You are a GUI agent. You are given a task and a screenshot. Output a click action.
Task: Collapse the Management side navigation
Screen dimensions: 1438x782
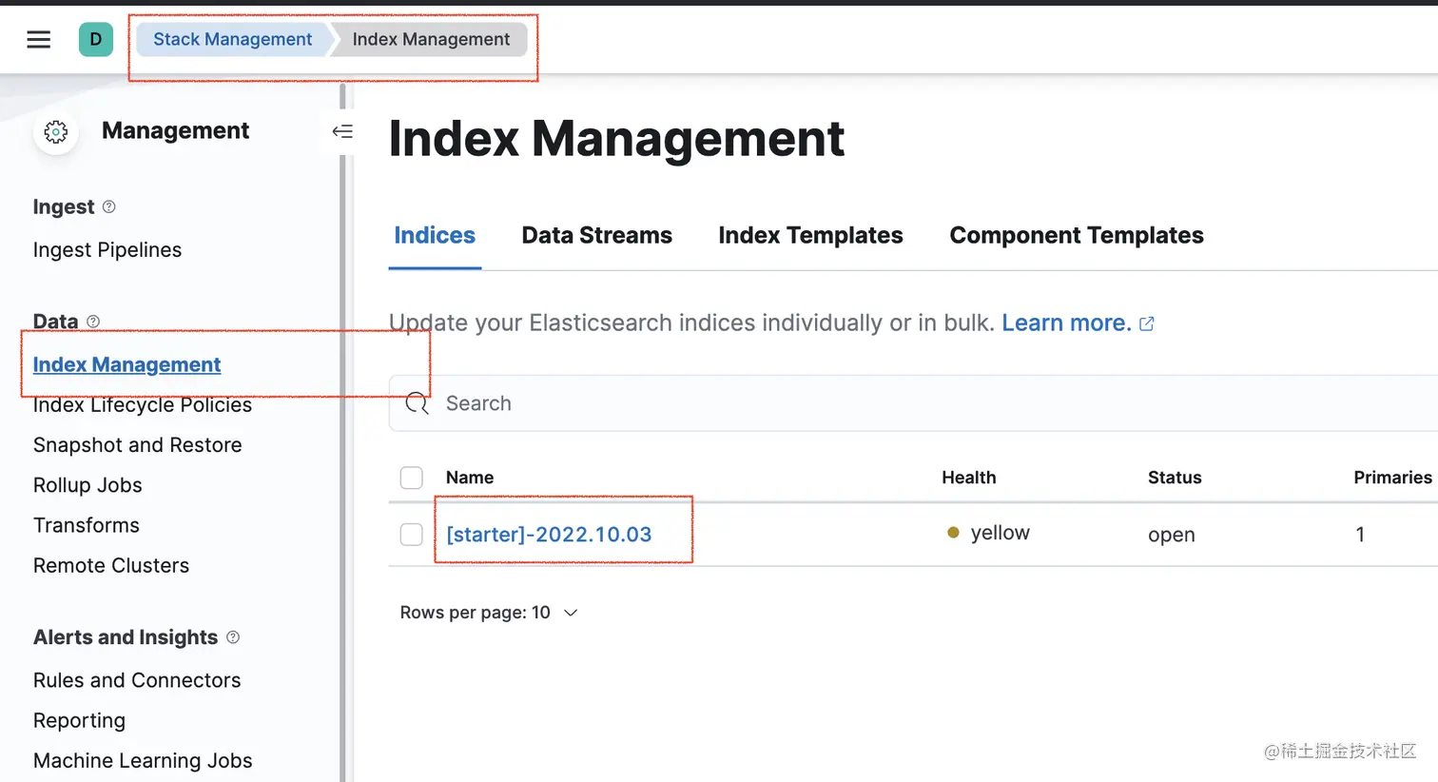(342, 131)
